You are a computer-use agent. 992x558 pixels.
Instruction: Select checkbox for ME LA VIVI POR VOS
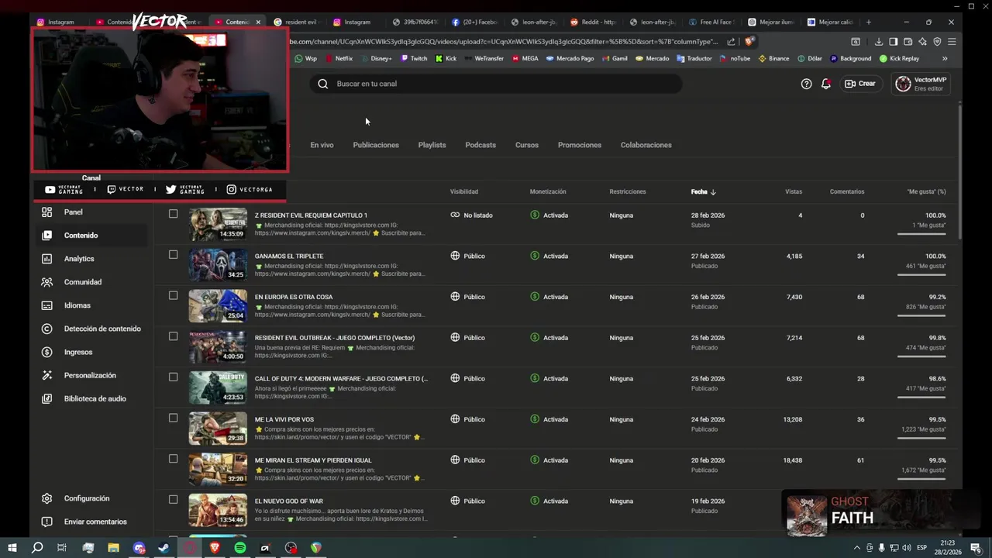[173, 418]
